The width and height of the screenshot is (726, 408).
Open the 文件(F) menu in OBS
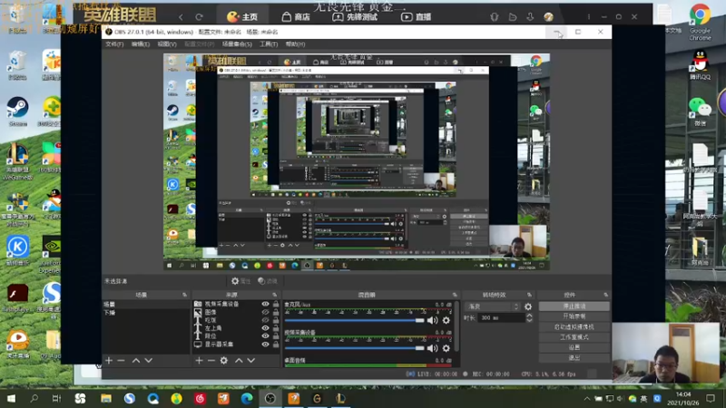coord(114,44)
